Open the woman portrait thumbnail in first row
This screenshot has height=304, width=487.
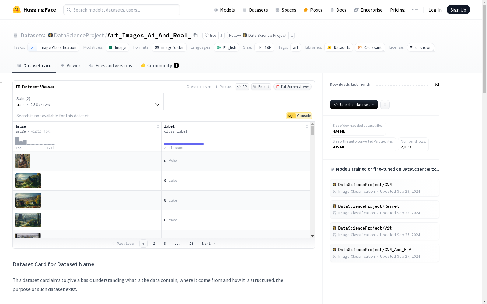tap(23, 161)
